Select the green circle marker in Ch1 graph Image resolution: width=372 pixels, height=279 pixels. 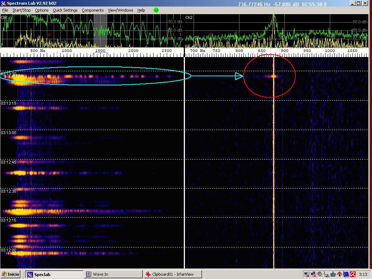point(65,42)
